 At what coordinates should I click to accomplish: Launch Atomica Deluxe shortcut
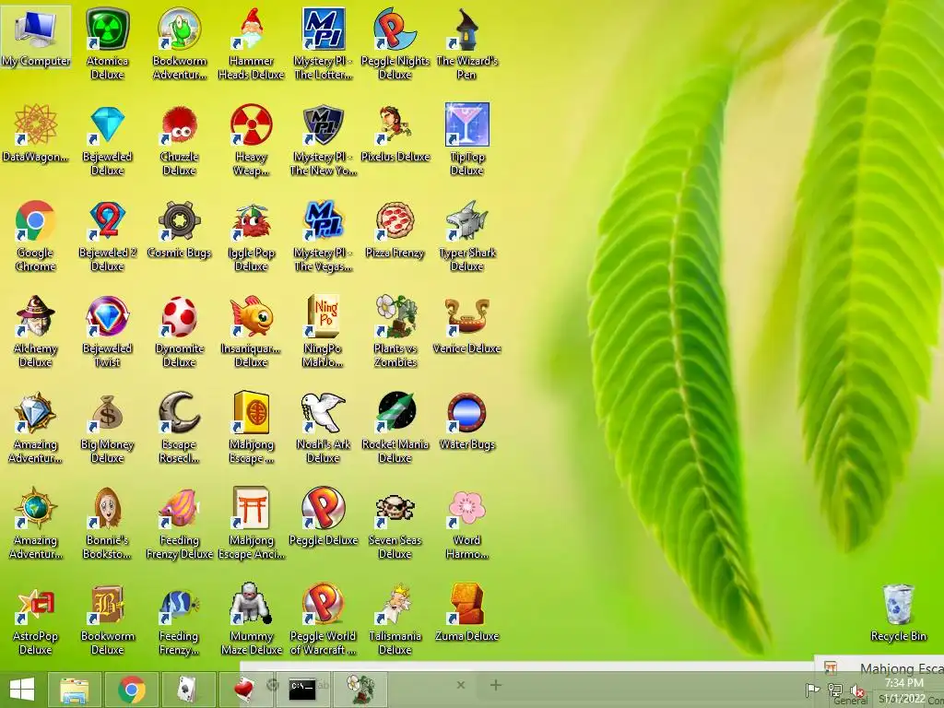[107, 43]
